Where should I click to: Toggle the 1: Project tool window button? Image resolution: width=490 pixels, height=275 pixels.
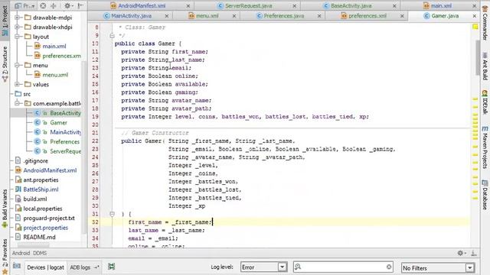tap(5, 21)
